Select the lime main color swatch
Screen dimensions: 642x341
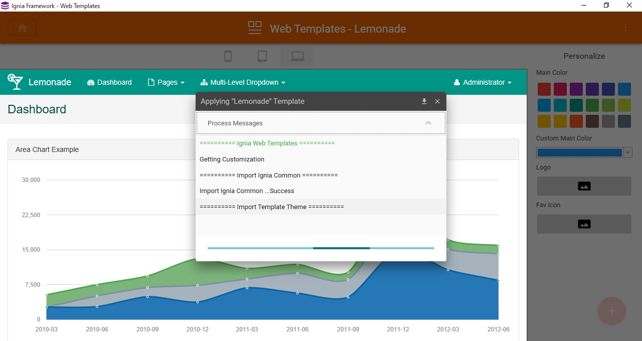click(x=624, y=105)
